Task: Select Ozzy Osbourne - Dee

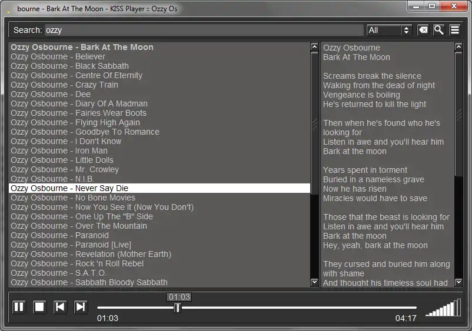Action: [x=159, y=94]
